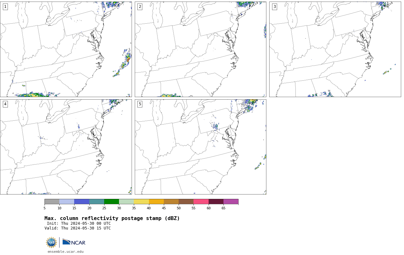Select the orange 40-45 dBZ swatch
This screenshot has width=404, height=255.
coord(156,202)
